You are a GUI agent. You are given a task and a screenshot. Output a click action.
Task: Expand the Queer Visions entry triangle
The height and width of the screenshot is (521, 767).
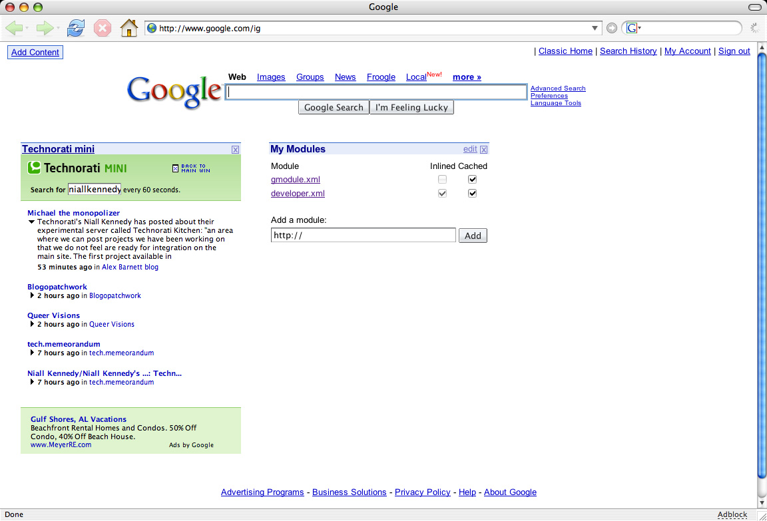coord(32,323)
